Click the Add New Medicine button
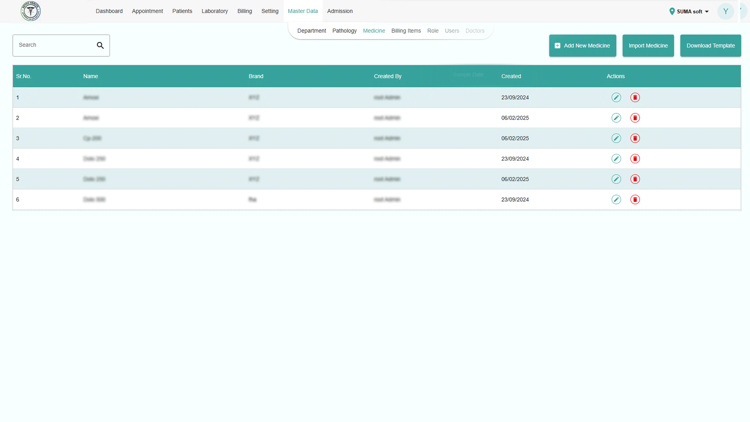 pos(582,46)
